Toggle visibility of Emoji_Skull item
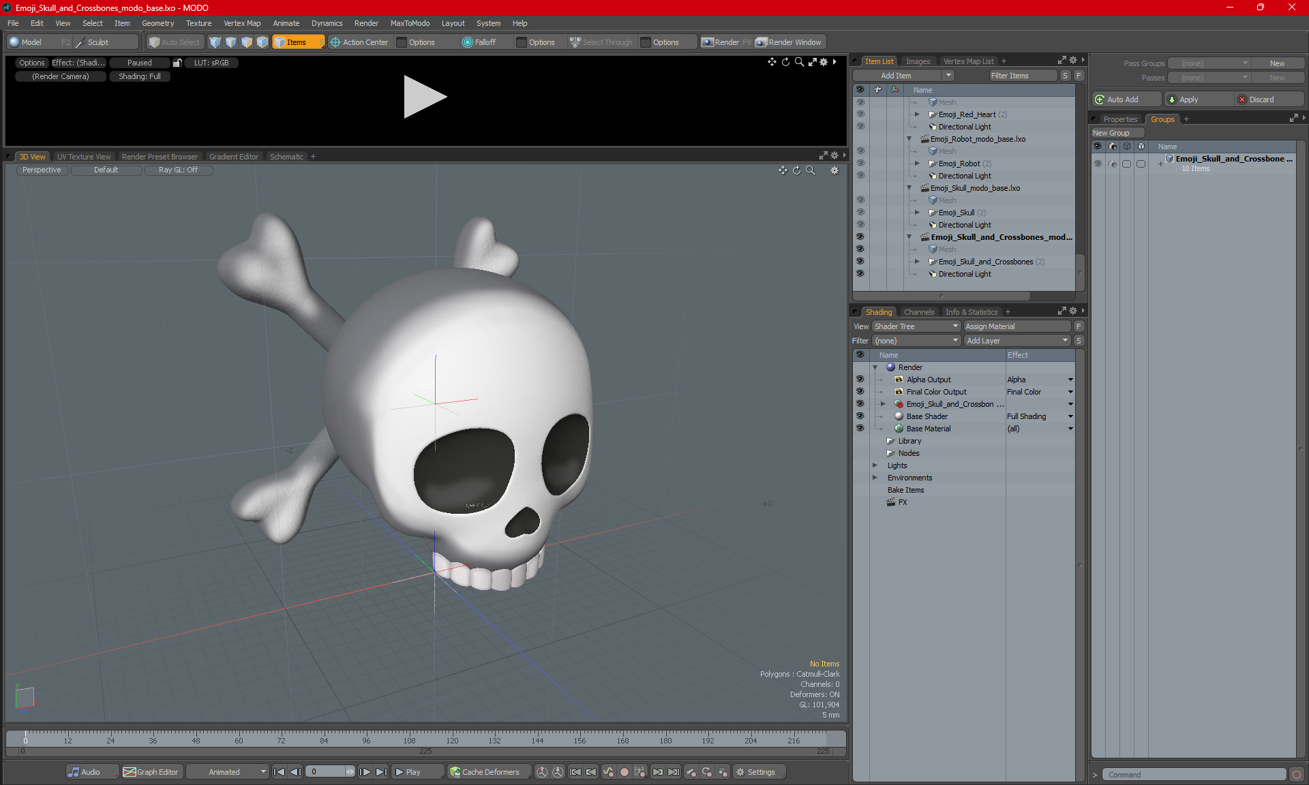Screen dimensions: 1309x785 [860, 213]
